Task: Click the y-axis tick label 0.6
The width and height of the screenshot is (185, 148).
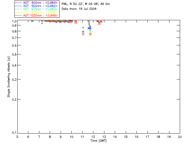Action: point(14,45)
